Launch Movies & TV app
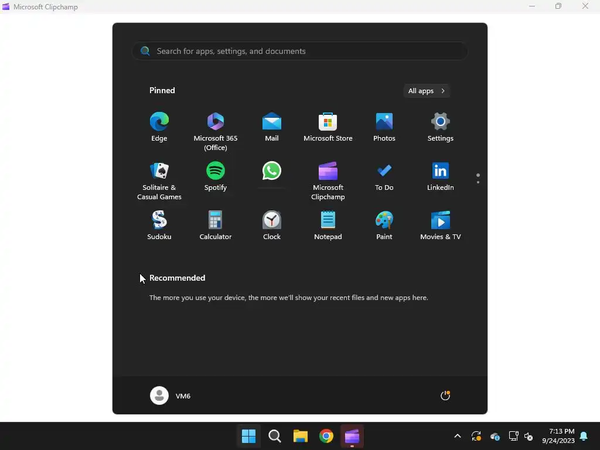This screenshot has height=450, width=600. point(441,226)
